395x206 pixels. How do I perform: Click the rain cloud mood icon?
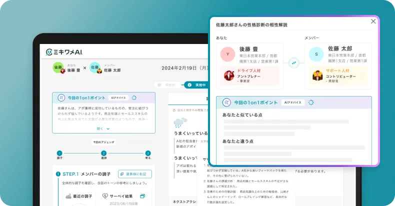coord(180,122)
